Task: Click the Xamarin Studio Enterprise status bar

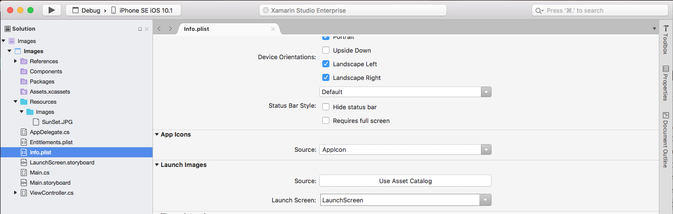Action: (x=353, y=10)
